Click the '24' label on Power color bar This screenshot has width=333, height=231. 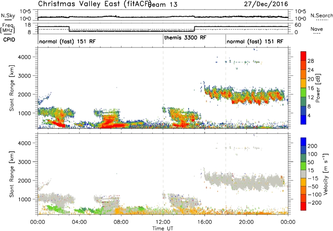pos(311,70)
